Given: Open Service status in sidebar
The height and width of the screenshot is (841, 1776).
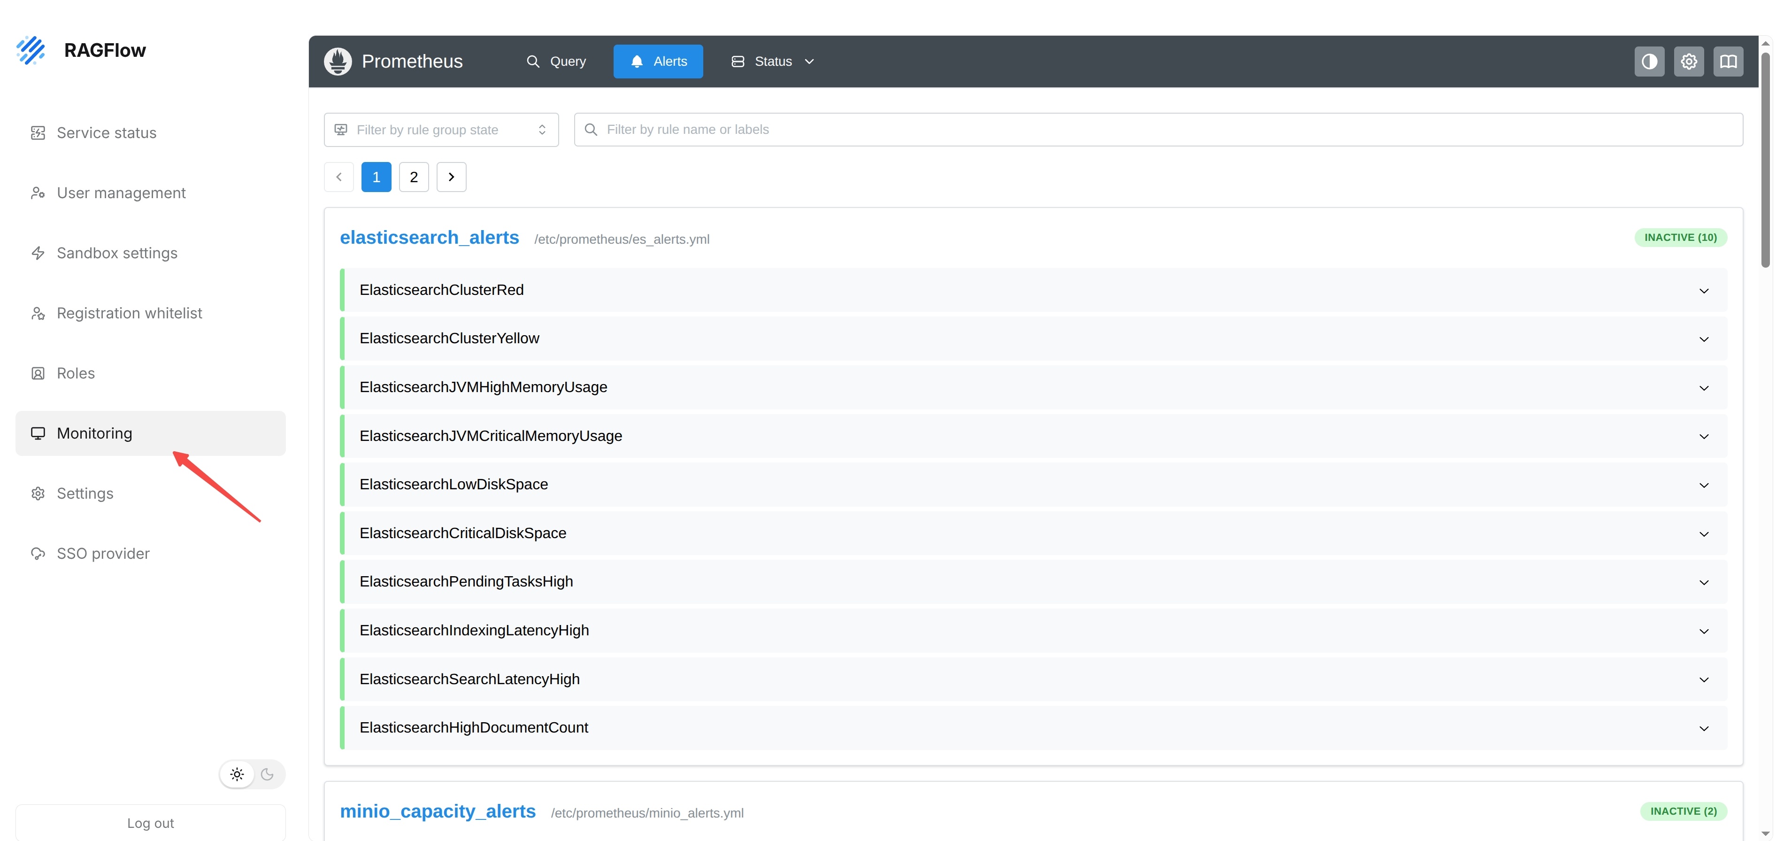Looking at the screenshot, I should pyautogui.click(x=150, y=133).
